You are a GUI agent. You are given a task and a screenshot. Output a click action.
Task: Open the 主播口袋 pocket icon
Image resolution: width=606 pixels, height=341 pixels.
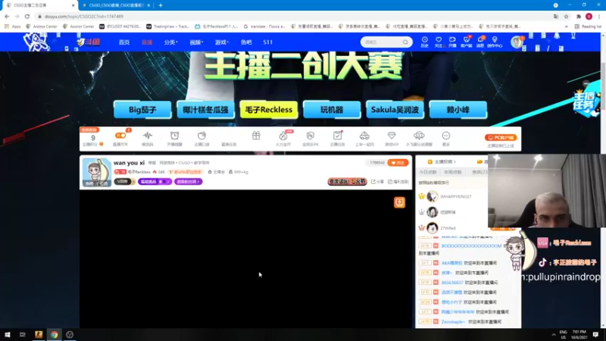pyautogui.click(x=201, y=136)
